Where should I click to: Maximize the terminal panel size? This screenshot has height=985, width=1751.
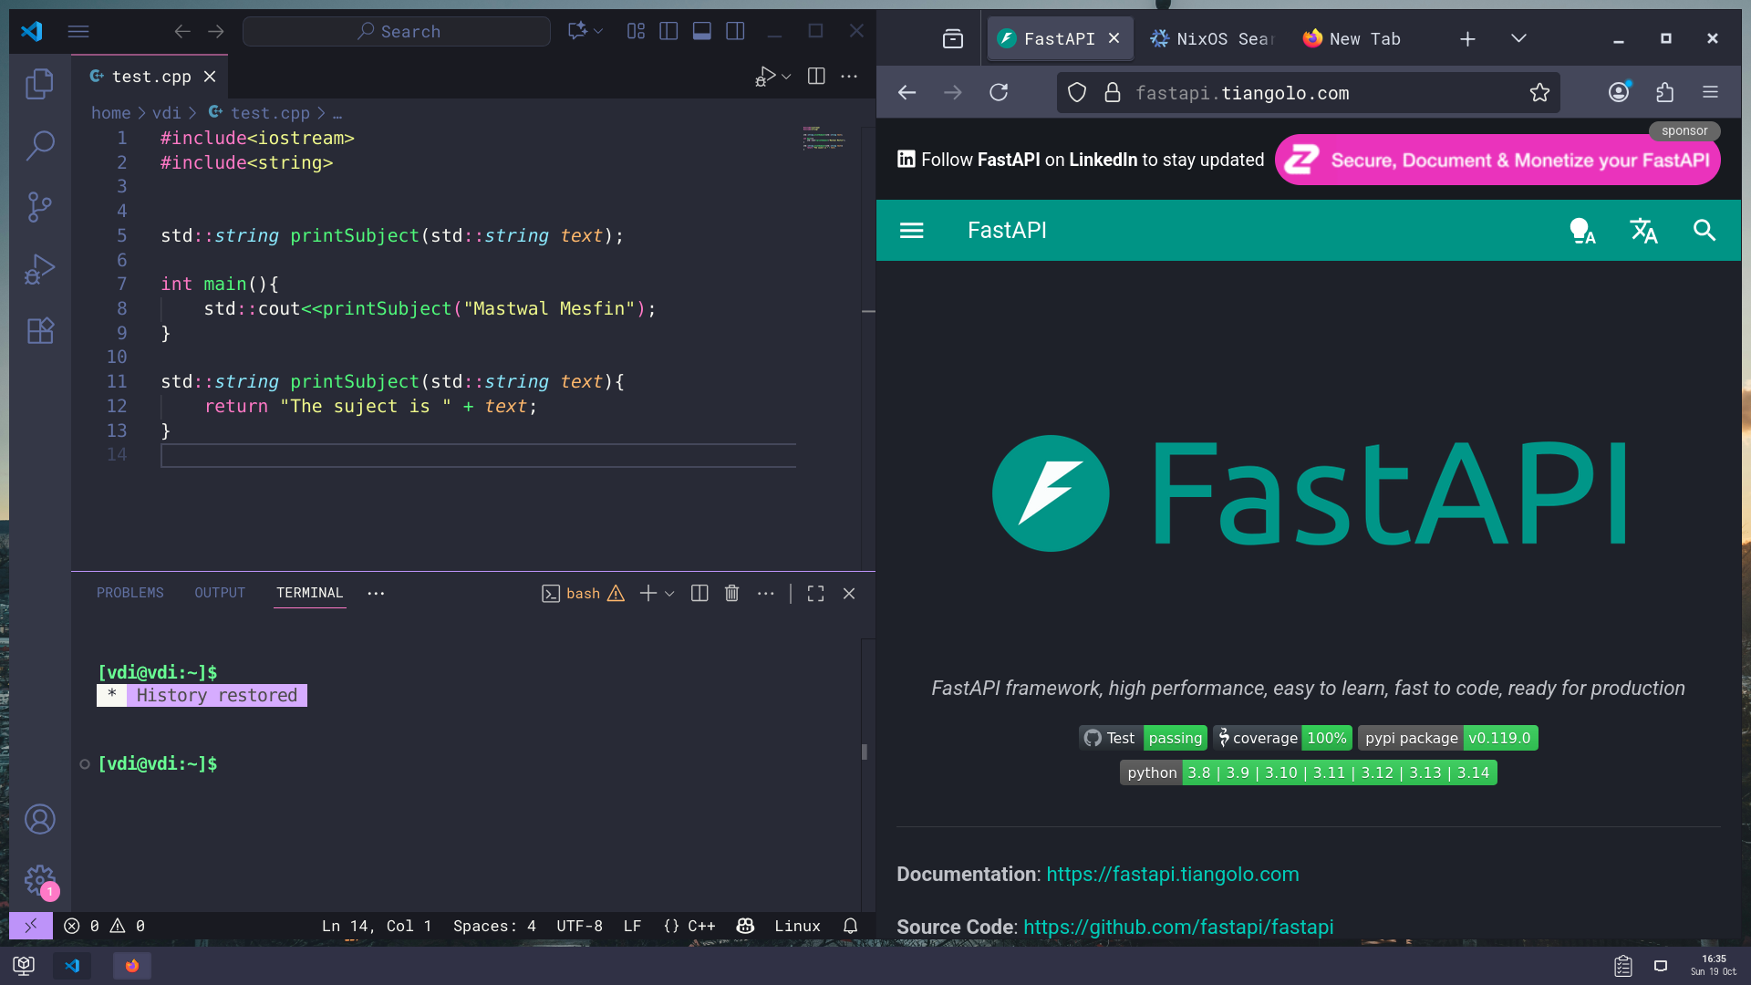click(815, 594)
